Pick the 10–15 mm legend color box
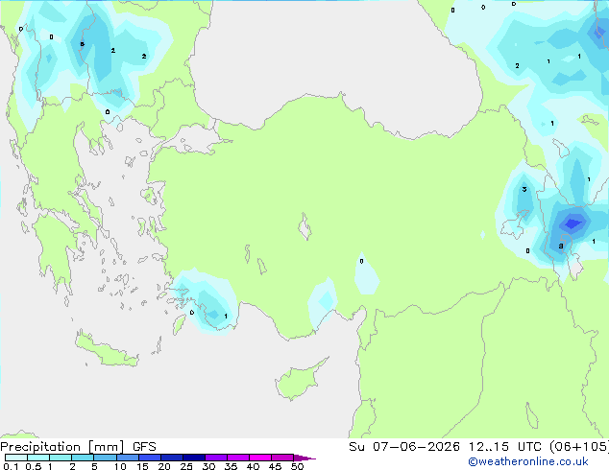The width and height of the screenshot is (609, 470). 127,458
